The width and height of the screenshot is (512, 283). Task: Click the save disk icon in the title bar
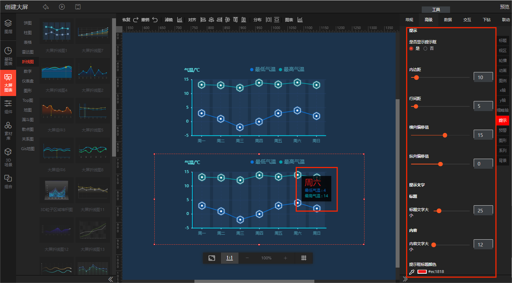pyautogui.click(x=78, y=7)
